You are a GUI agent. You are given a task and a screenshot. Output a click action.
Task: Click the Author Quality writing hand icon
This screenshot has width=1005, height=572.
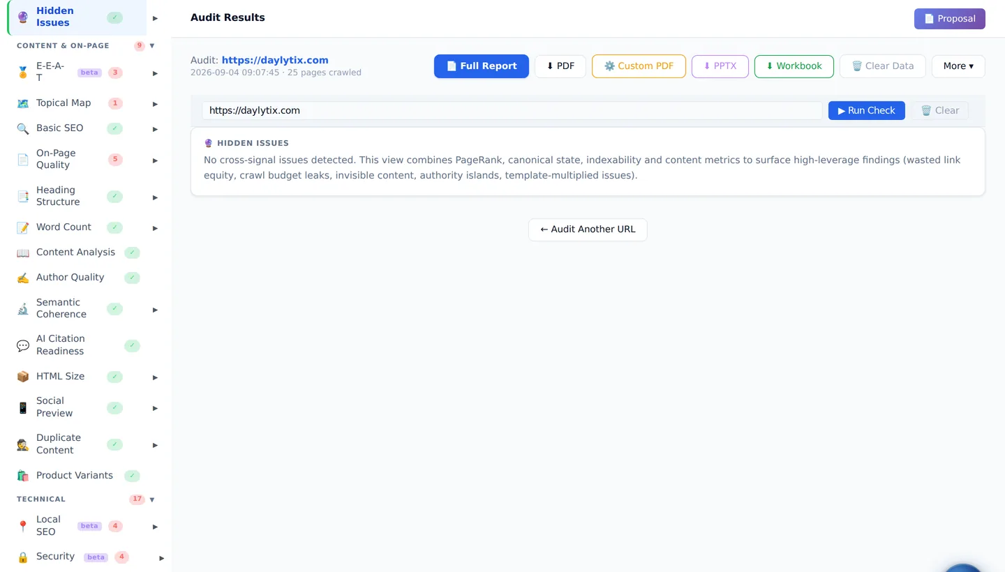tap(23, 278)
